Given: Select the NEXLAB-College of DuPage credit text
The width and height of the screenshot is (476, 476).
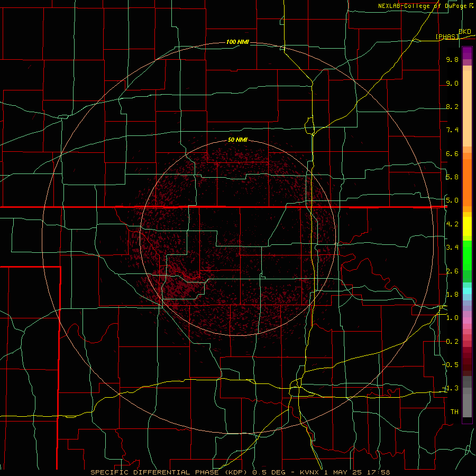Looking at the screenshot, I should (x=423, y=6).
